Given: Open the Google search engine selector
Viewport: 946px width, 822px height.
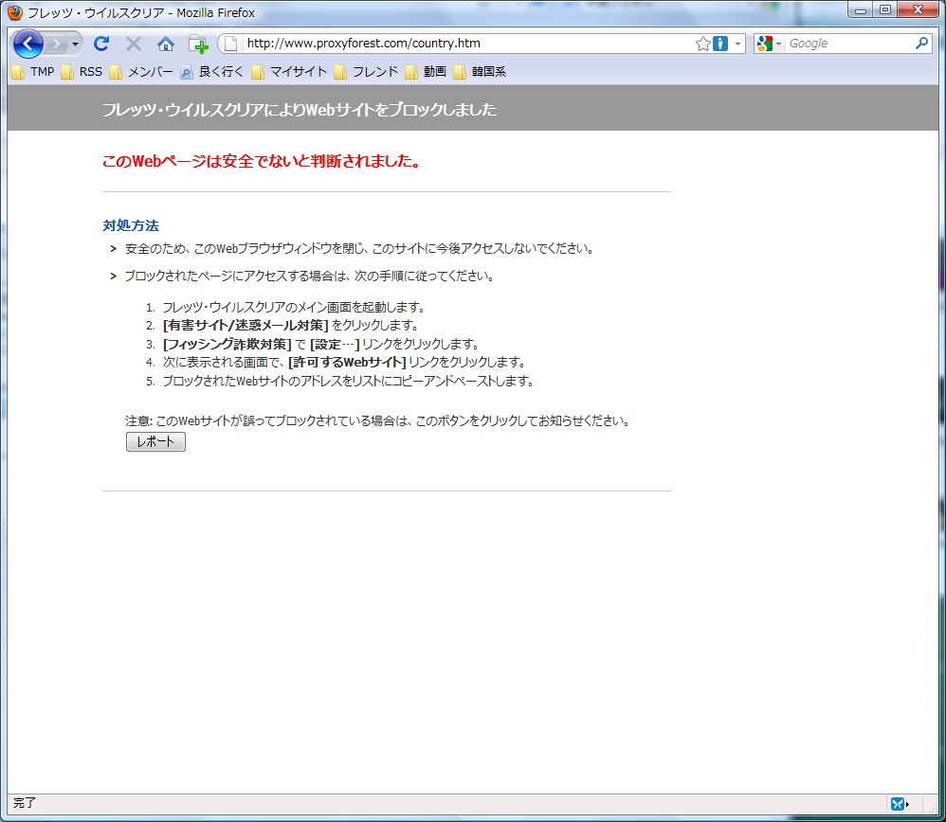Looking at the screenshot, I should pyautogui.click(x=770, y=44).
